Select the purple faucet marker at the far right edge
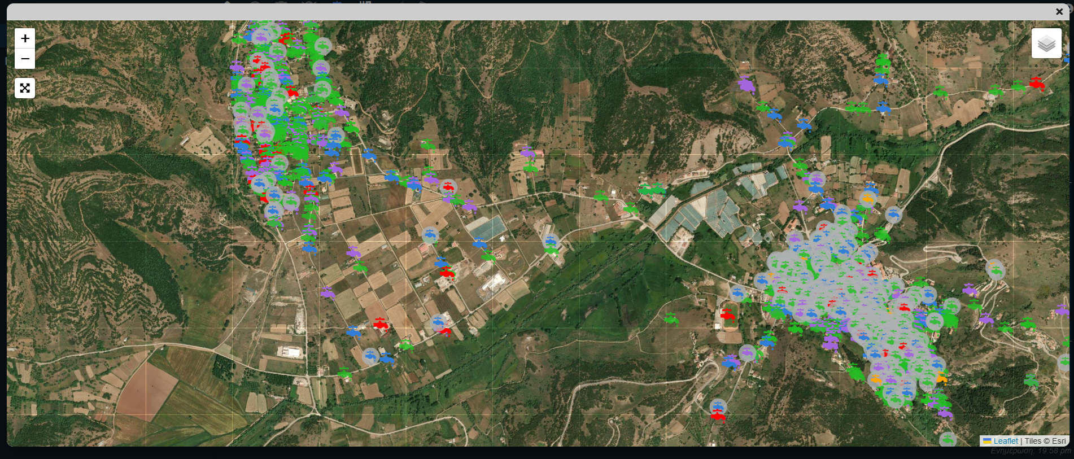The image size is (1074, 459). click(x=1062, y=310)
